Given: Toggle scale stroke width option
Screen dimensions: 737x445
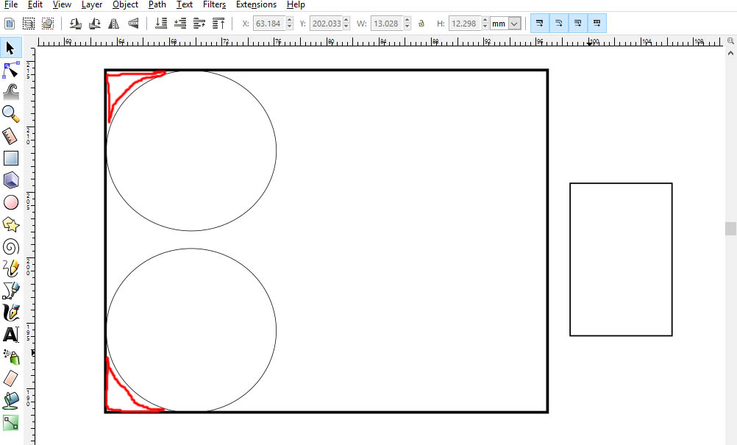Looking at the screenshot, I should pyautogui.click(x=539, y=24).
